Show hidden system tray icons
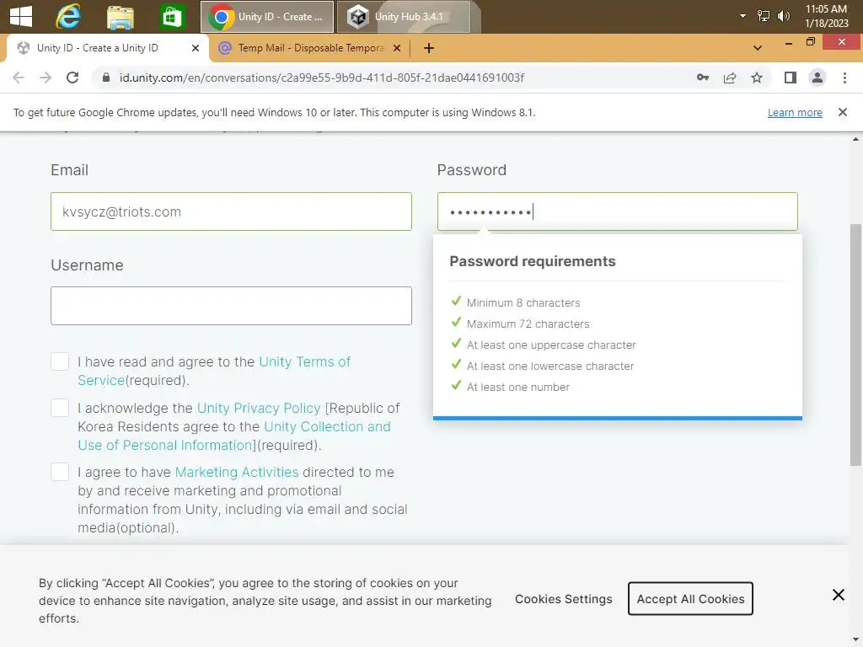Viewport: 863px width, 647px height. click(742, 16)
